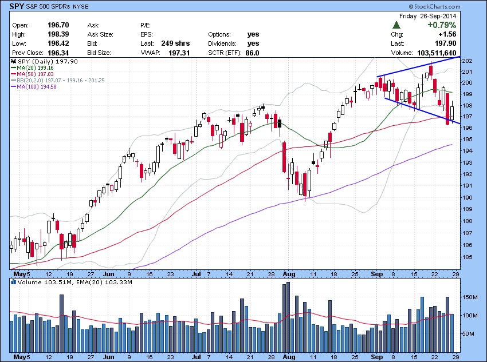
Task: Click the 100M volume axis label
Action: pyautogui.click(x=470, y=316)
